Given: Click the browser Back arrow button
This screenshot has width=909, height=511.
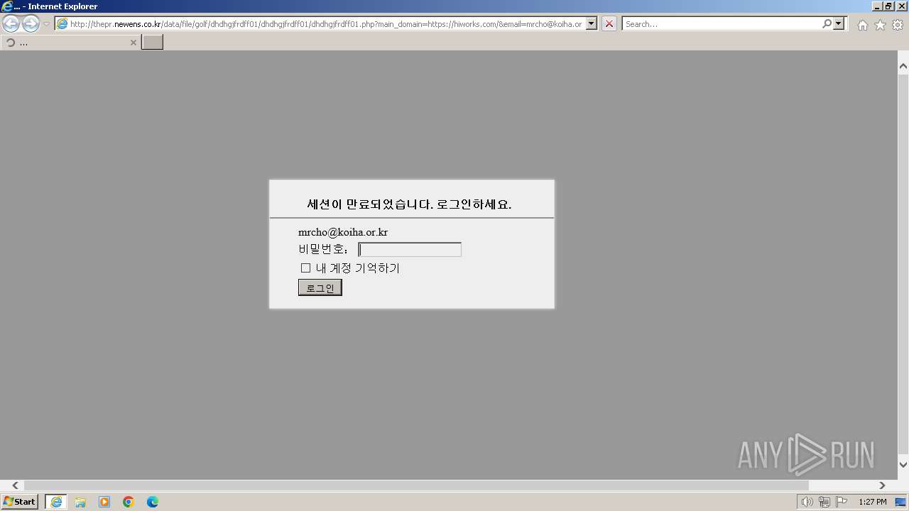Looking at the screenshot, I should [11, 24].
